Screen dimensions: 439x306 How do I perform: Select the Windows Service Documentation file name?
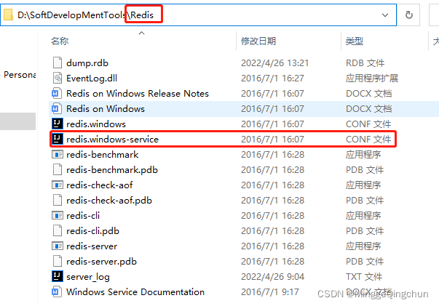pyautogui.click(x=135, y=291)
